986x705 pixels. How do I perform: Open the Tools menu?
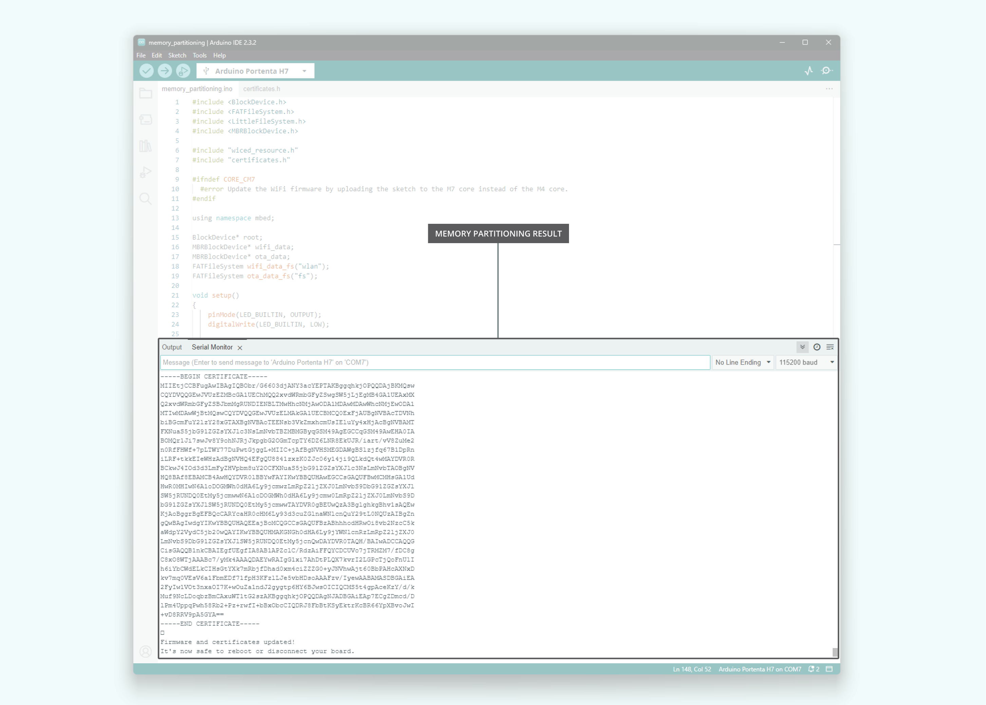click(200, 55)
